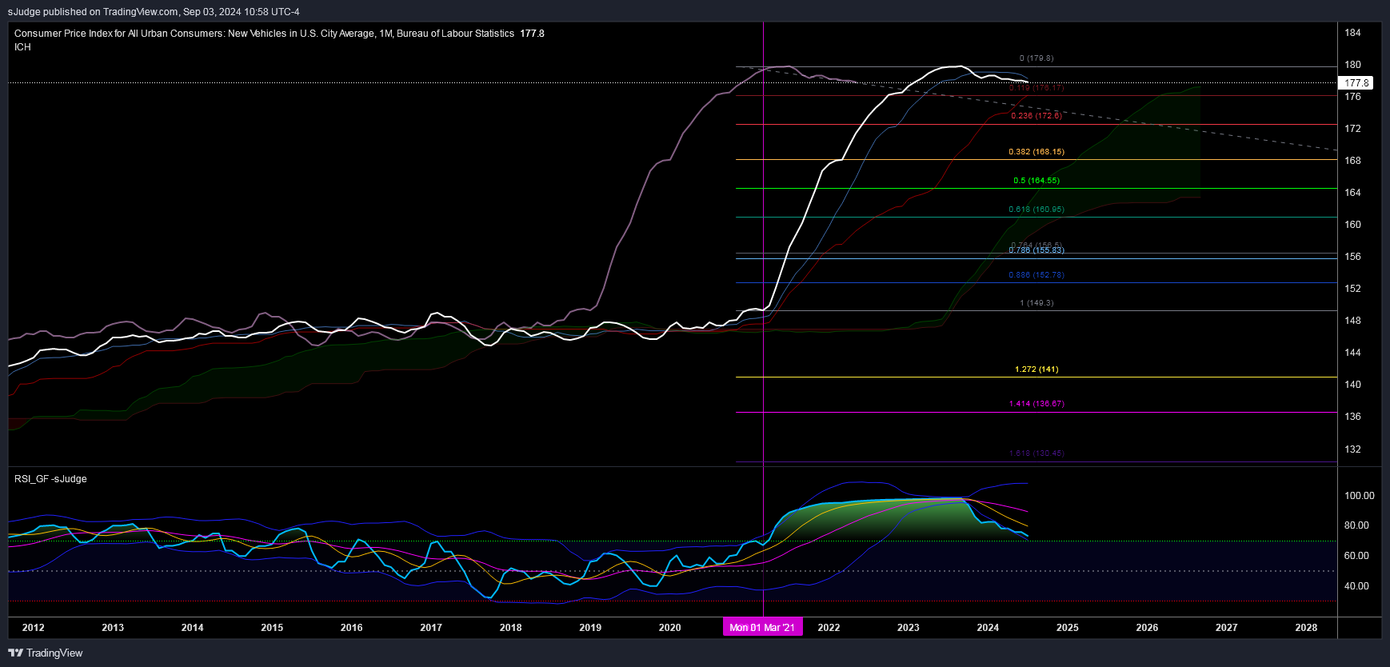Click the 2024 label on time axis
The height and width of the screenshot is (667, 1390).
(989, 628)
